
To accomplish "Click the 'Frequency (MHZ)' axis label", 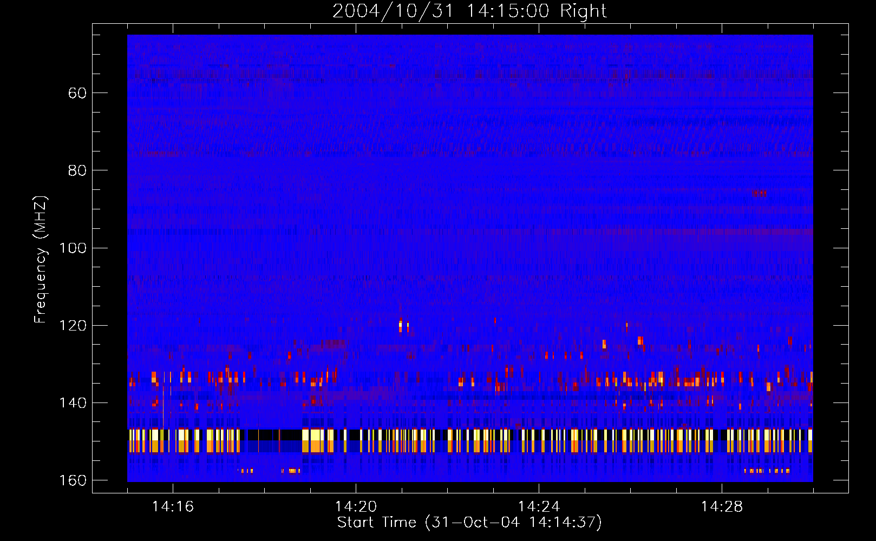I will coord(41,260).
